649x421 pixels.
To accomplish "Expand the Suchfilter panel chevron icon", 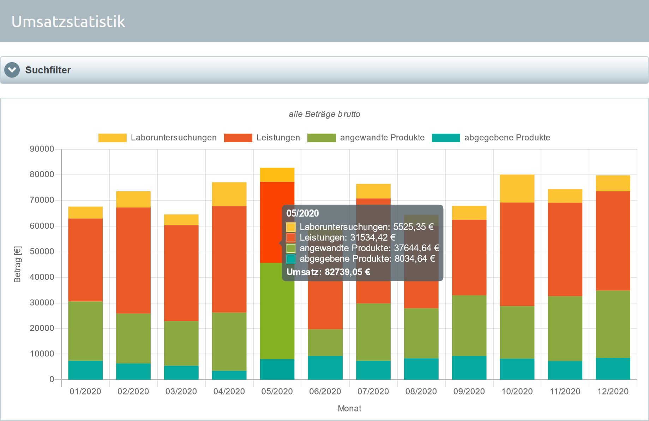I will [12, 70].
